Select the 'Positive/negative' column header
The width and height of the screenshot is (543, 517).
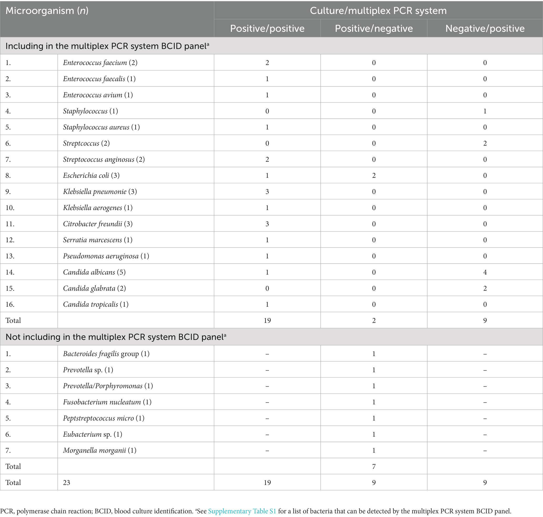coord(374,28)
